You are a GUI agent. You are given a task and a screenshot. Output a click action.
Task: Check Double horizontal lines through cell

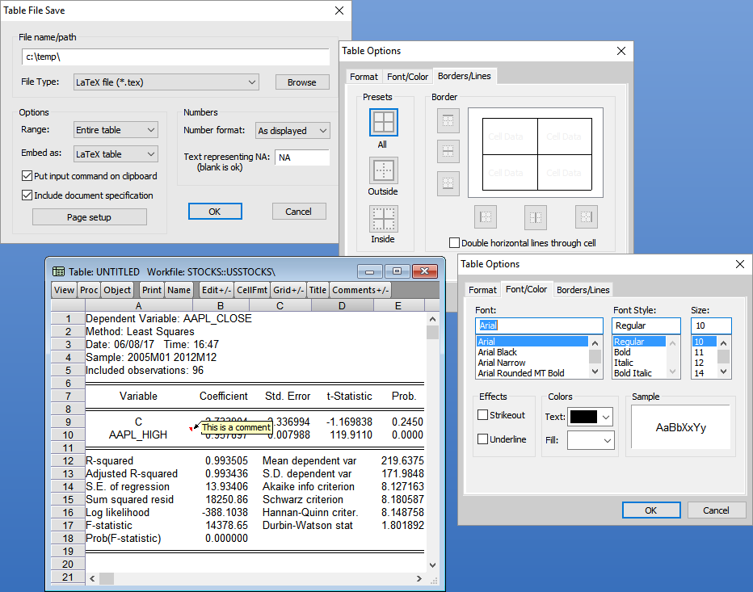[454, 243]
